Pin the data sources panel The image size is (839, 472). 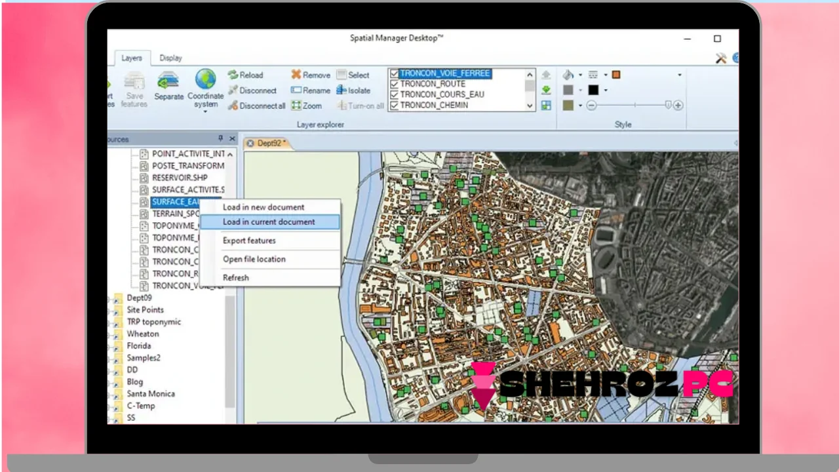[x=220, y=139]
